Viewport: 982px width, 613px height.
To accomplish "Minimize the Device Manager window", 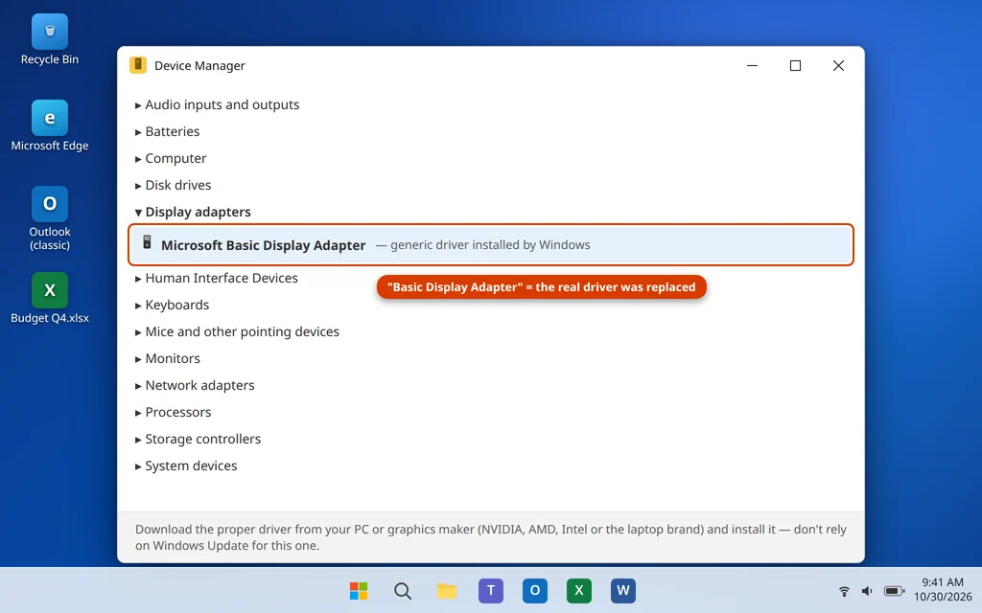I will point(752,66).
